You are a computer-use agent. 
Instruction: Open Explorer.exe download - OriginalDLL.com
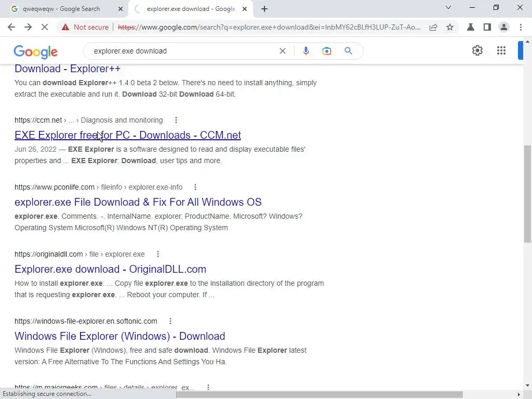(110, 269)
